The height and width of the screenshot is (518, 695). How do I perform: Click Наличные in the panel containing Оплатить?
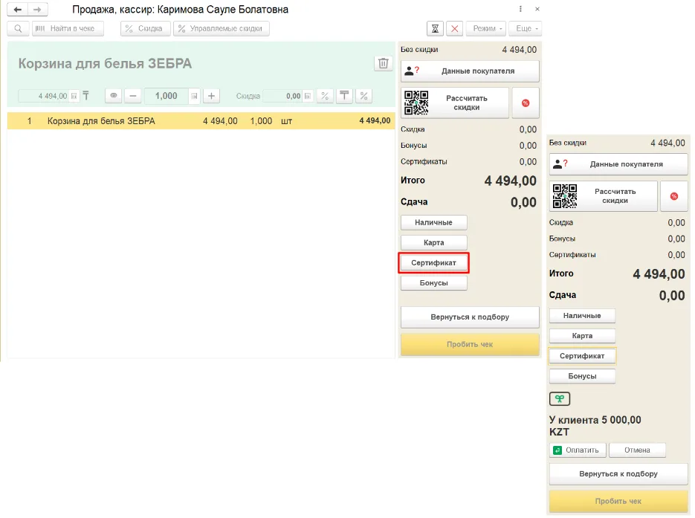click(582, 316)
